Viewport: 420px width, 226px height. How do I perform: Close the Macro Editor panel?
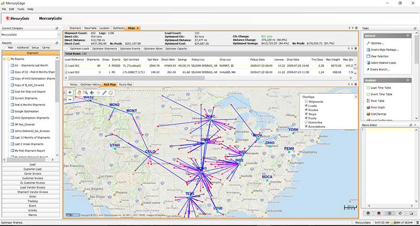click(415, 125)
